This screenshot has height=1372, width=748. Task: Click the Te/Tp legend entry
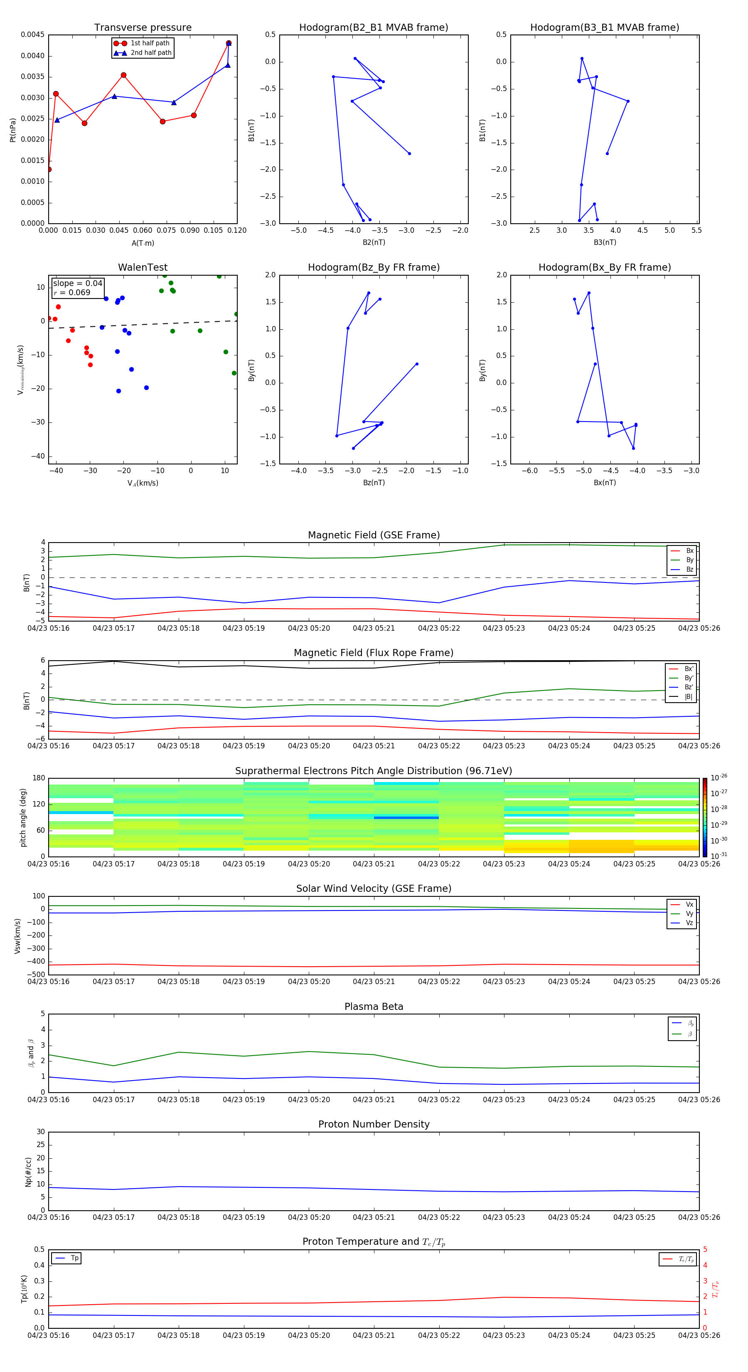click(678, 1259)
